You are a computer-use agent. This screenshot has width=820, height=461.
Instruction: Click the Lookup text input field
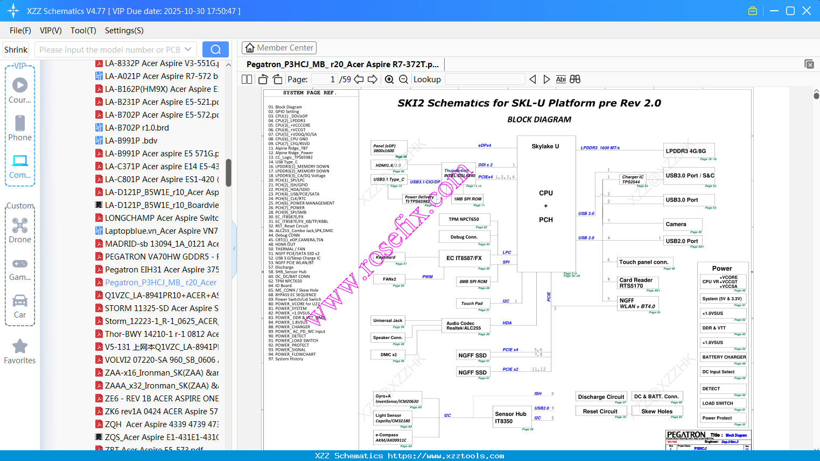point(485,80)
